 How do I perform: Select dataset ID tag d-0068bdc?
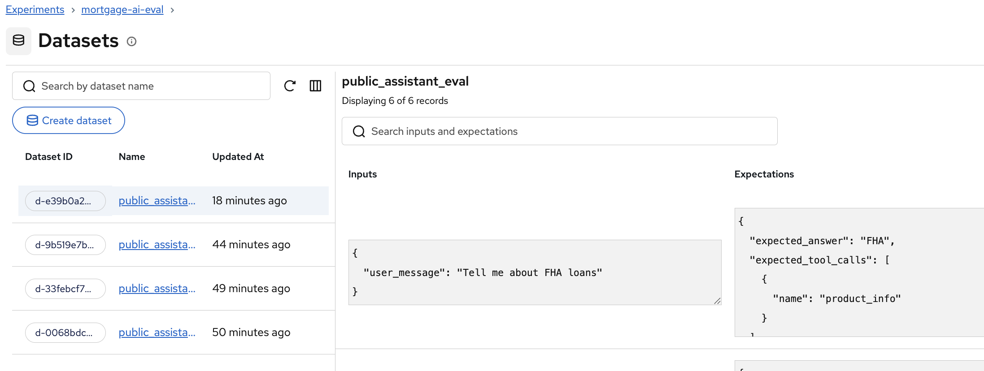(65, 333)
